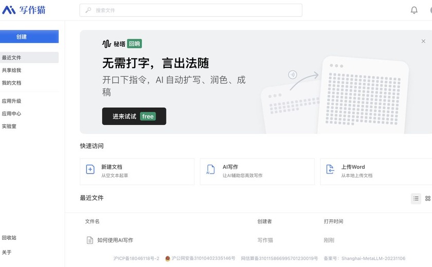Open 共享给我 in sidebar
Image resolution: width=432 pixels, height=267 pixels.
11,70
